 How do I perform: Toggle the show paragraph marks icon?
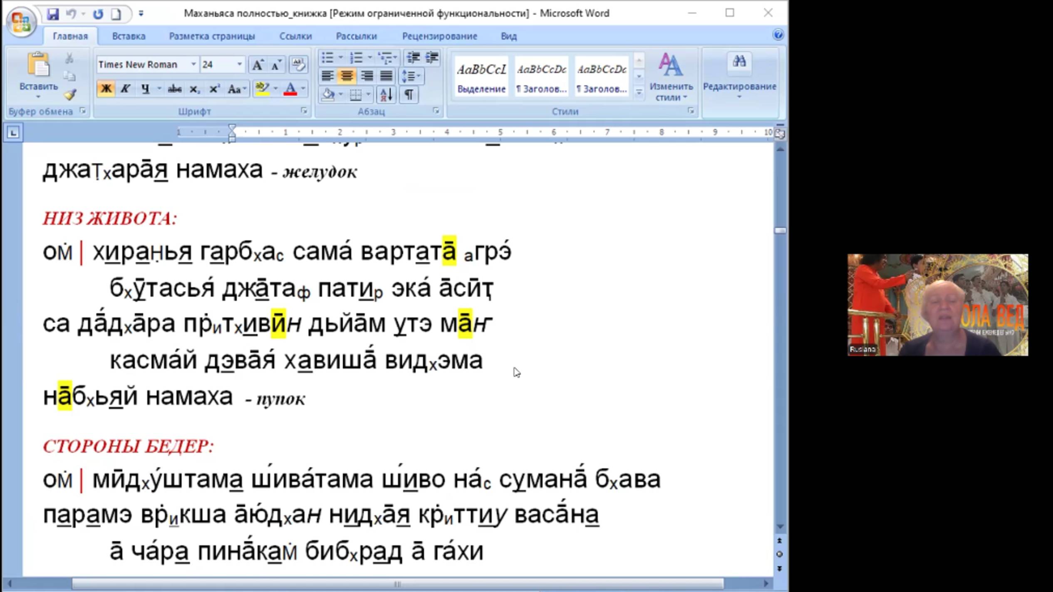pyautogui.click(x=409, y=95)
